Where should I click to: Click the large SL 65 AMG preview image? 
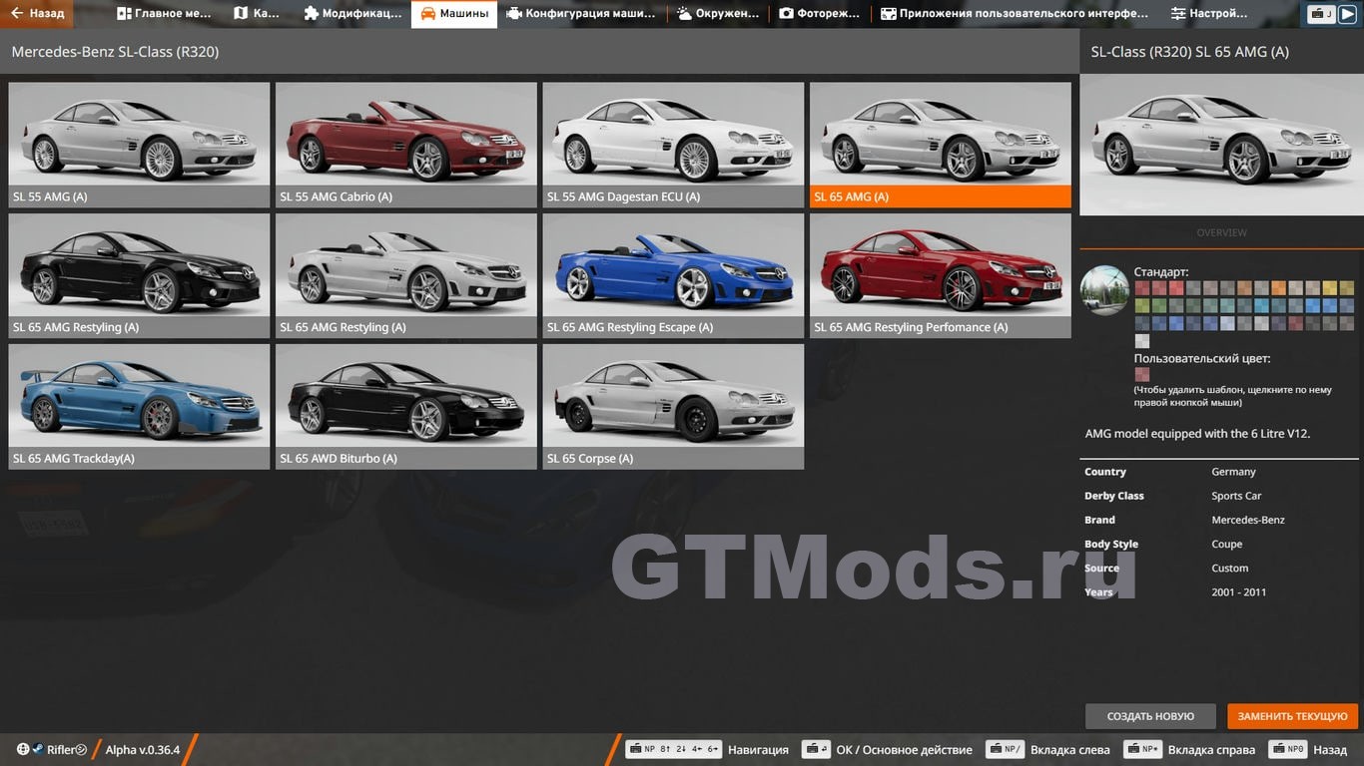1221,145
